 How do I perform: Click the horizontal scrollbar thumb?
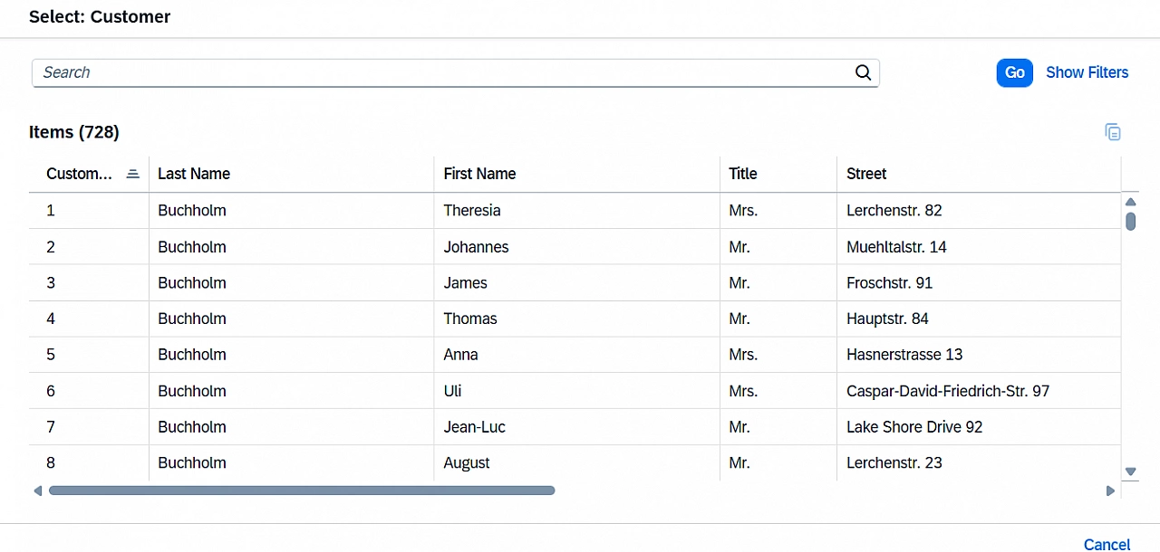pyautogui.click(x=301, y=490)
